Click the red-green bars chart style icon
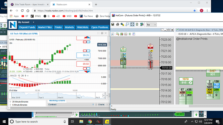Image resolution: width=223 pixels, height=125 pixels. click(x=117, y=34)
